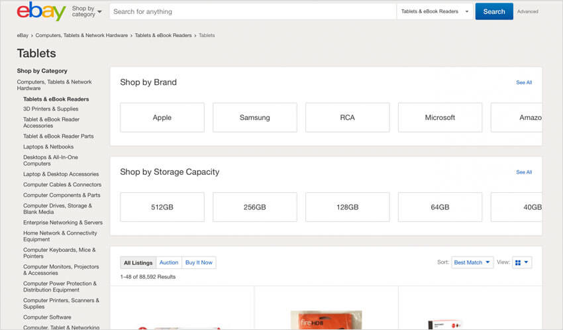Image resolution: width=563 pixels, height=330 pixels.
Task: Open Desktops & All-In-One Computers category
Action: click(x=50, y=160)
